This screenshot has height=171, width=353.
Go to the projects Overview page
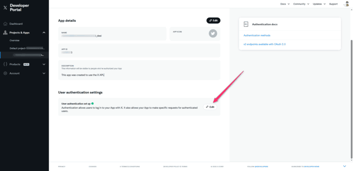(14, 40)
